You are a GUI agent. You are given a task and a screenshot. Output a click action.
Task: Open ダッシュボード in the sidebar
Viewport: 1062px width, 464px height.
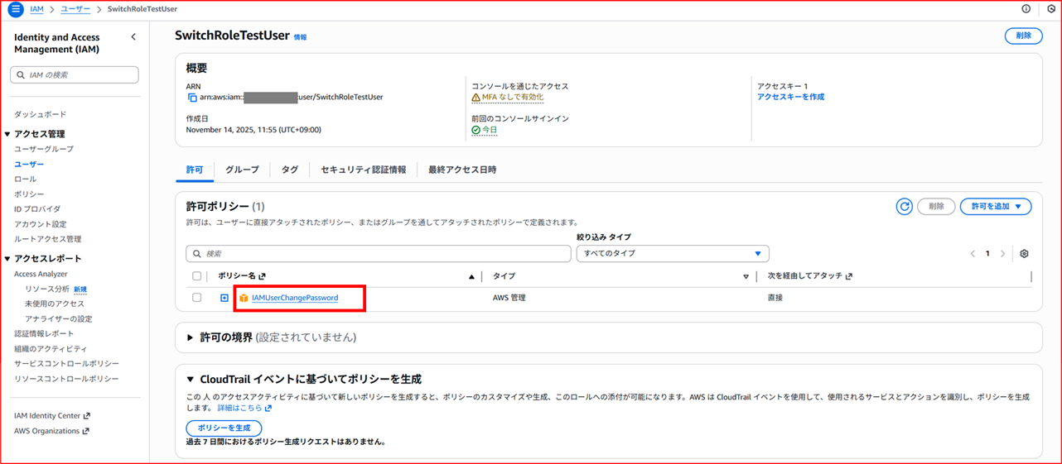(40, 114)
